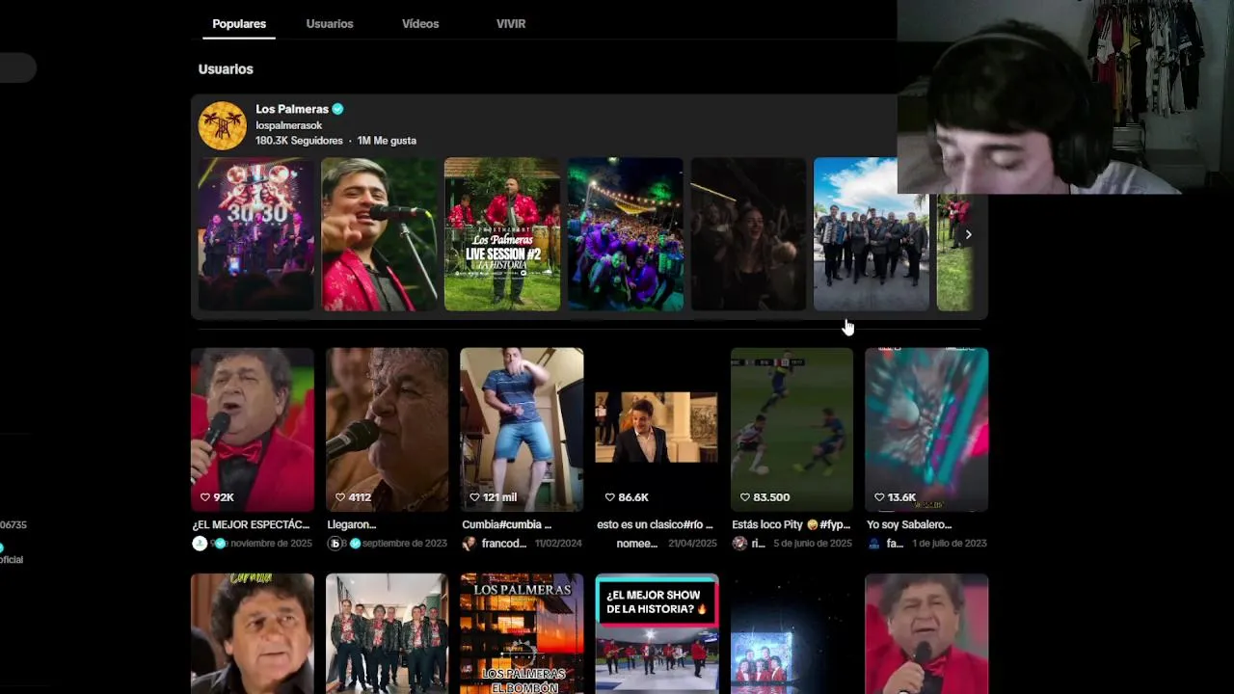Open the dark video of woman smiling
The image size is (1234, 694).
748,234
